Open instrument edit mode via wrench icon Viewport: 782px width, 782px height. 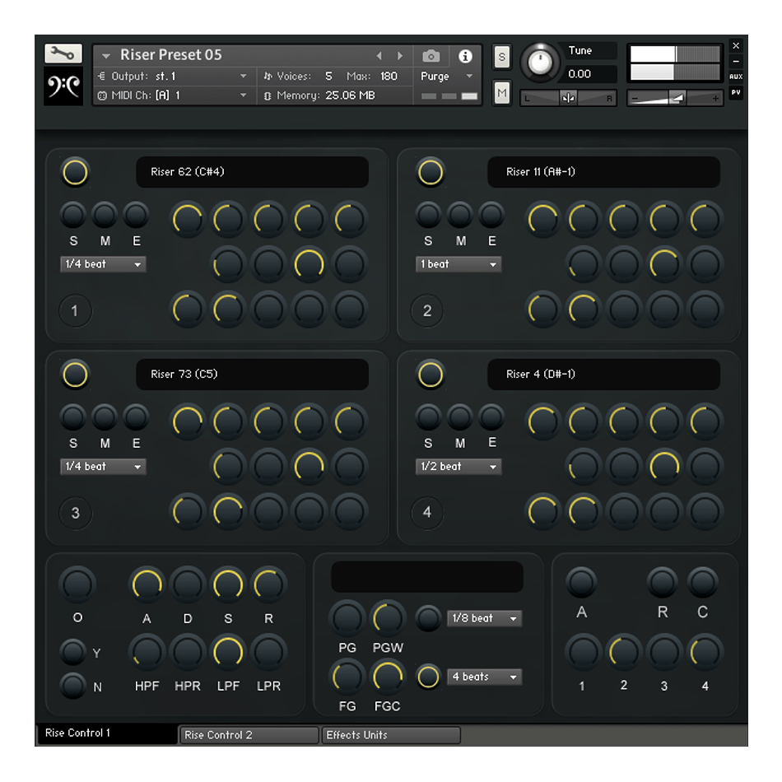(63, 54)
